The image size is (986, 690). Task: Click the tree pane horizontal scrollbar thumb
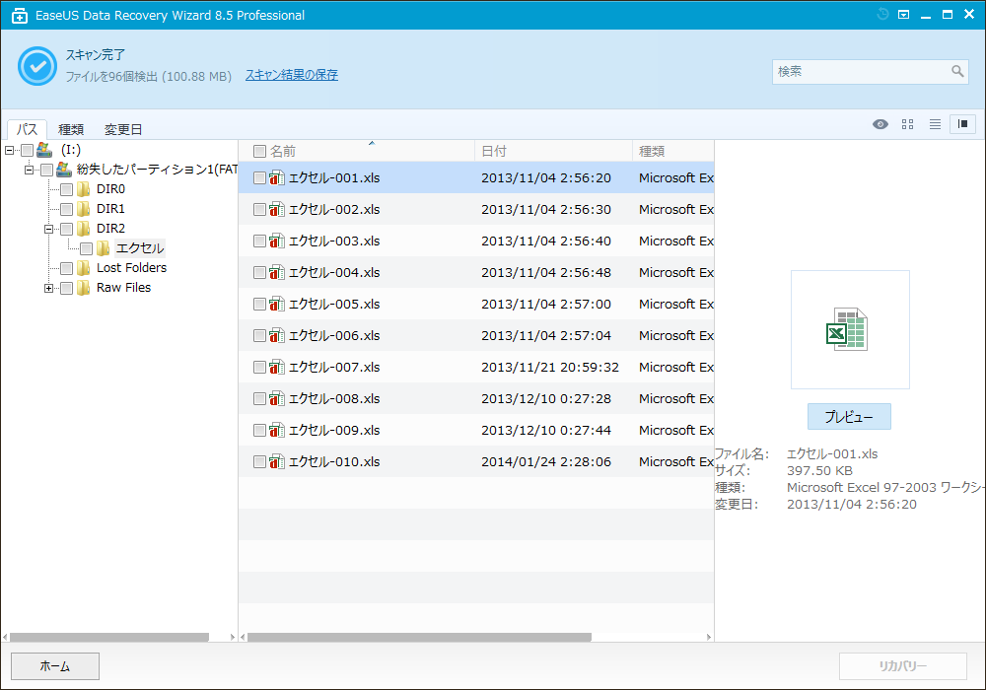(109, 637)
